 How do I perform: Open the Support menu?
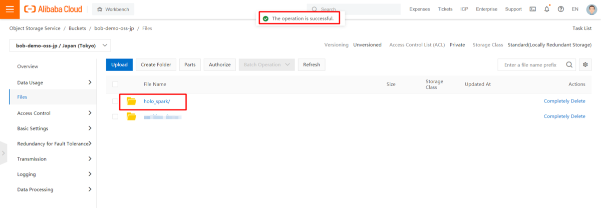pos(513,9)
